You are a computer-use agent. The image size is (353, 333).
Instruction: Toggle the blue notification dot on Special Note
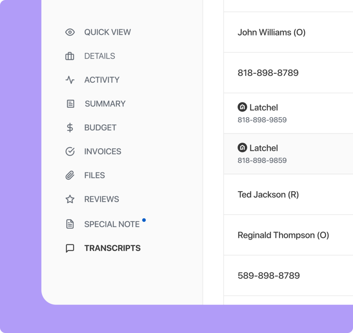[144, 220]
